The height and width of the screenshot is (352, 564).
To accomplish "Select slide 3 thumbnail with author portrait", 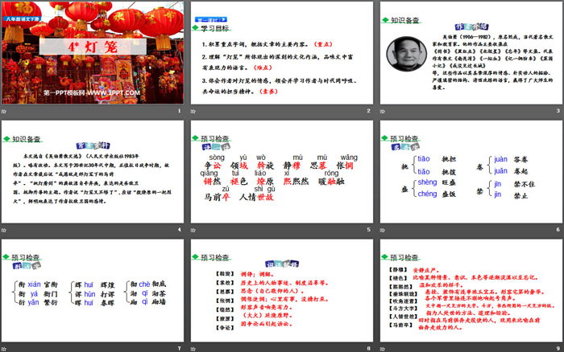I will [471, 53].
